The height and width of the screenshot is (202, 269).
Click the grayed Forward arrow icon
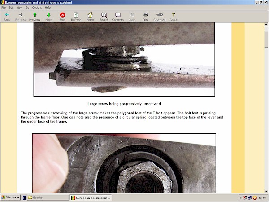click(x=21, y=15)
